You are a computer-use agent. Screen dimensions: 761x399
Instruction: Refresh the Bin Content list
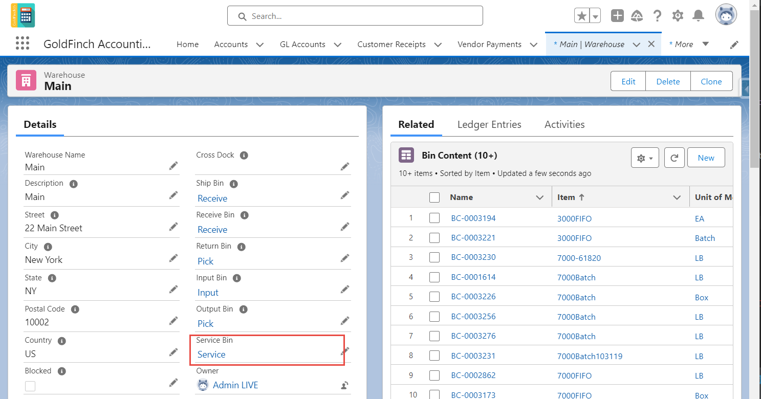point(675,158)
